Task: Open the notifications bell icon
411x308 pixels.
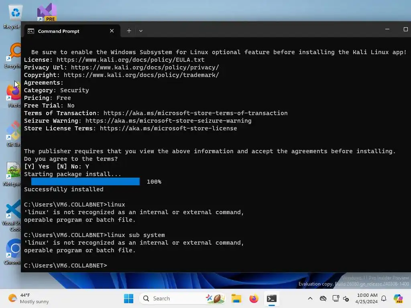Action: coord(384,298)
